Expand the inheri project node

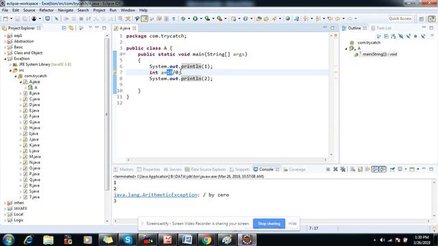(5, 203)
